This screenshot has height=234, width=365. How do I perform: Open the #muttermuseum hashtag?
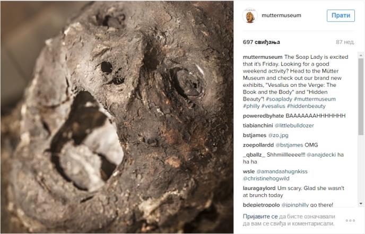tap(315, 99)
